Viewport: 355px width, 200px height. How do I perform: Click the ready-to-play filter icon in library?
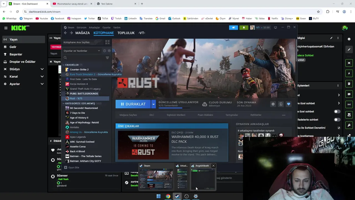[109, 51]
